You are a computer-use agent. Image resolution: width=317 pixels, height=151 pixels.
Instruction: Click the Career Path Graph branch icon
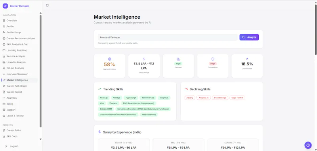(x=4, y=86)
